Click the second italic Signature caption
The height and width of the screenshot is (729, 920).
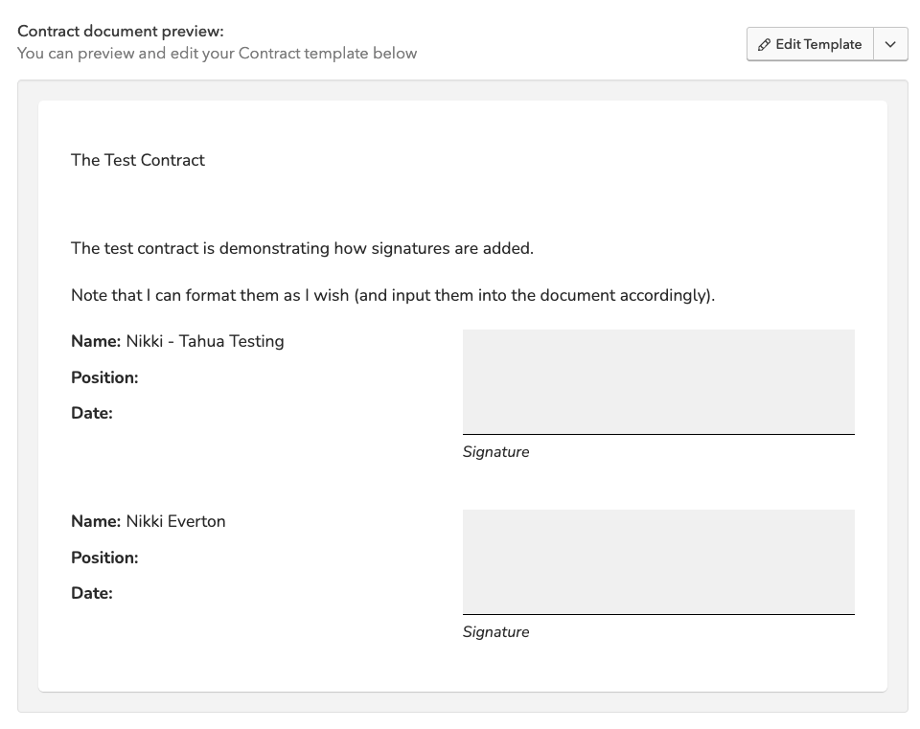495,632
